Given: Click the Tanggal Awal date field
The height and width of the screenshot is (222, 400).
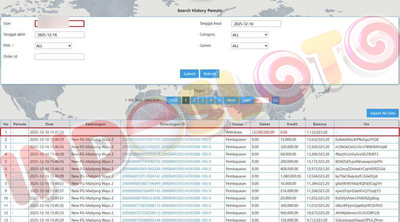Looking at the screenshot, I should 256,24.
